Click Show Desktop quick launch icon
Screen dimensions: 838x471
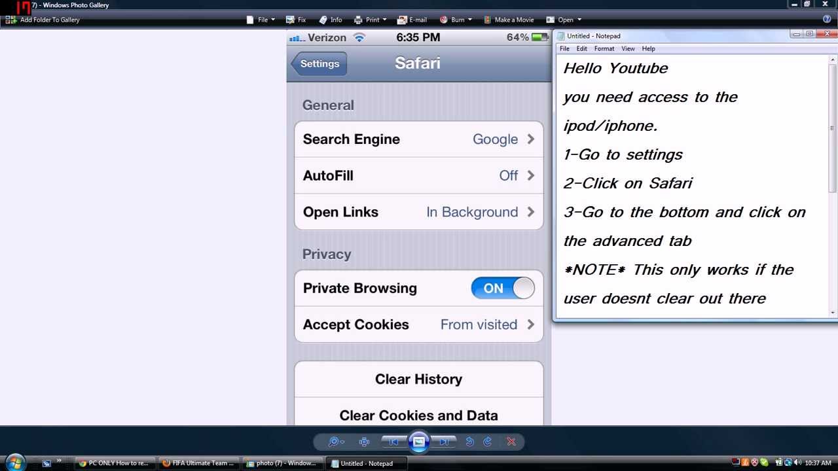pos(46,463)
